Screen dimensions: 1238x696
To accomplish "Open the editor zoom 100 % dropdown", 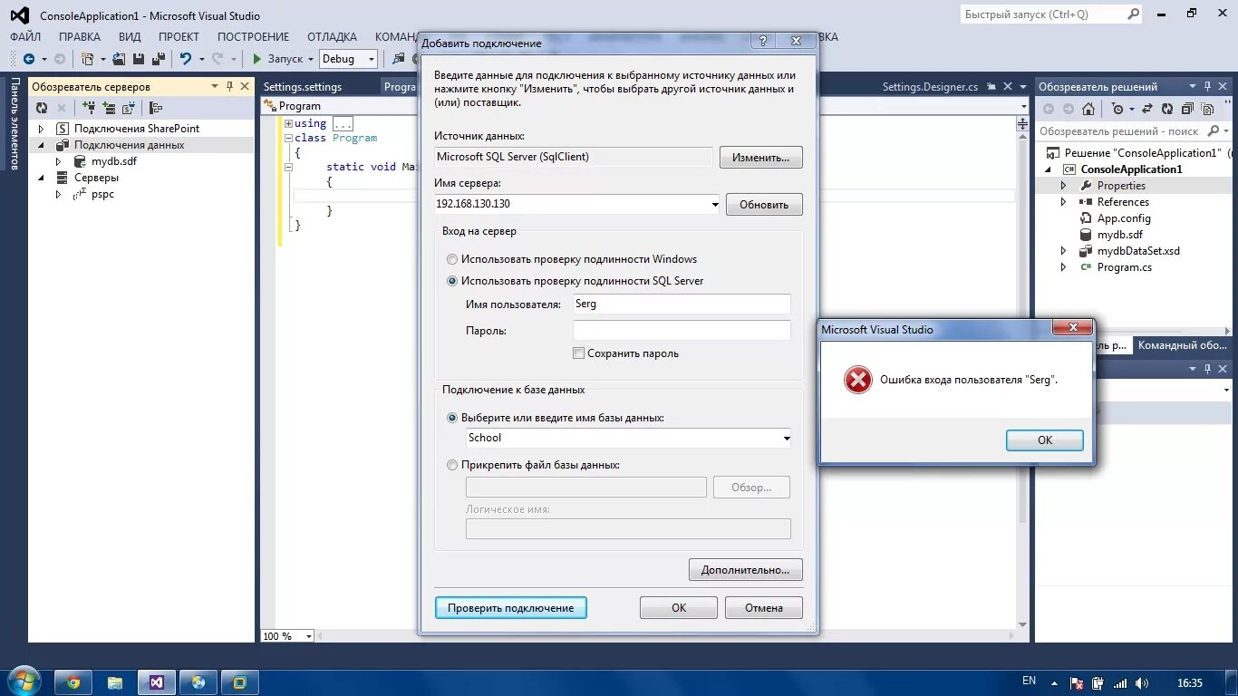I will click(308, 636).
